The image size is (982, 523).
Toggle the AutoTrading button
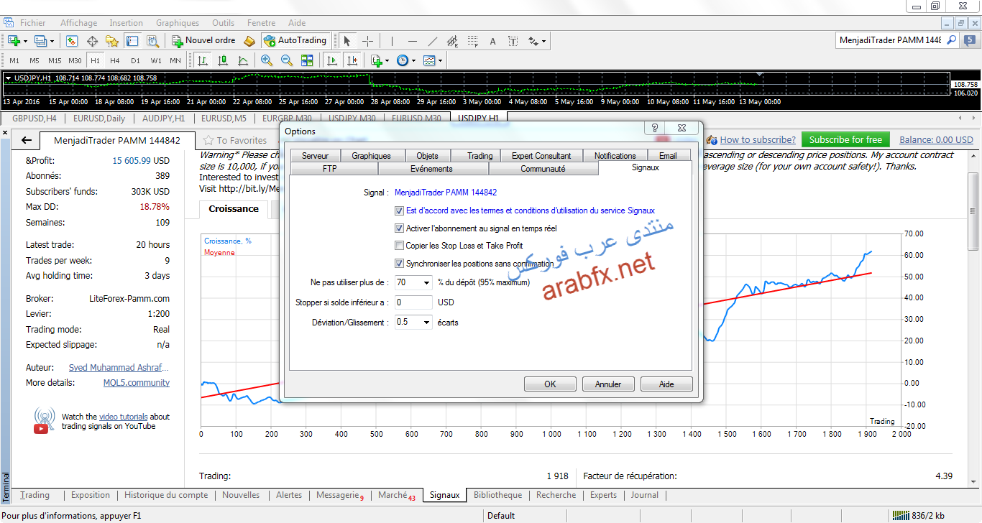(x=295, y=41)
